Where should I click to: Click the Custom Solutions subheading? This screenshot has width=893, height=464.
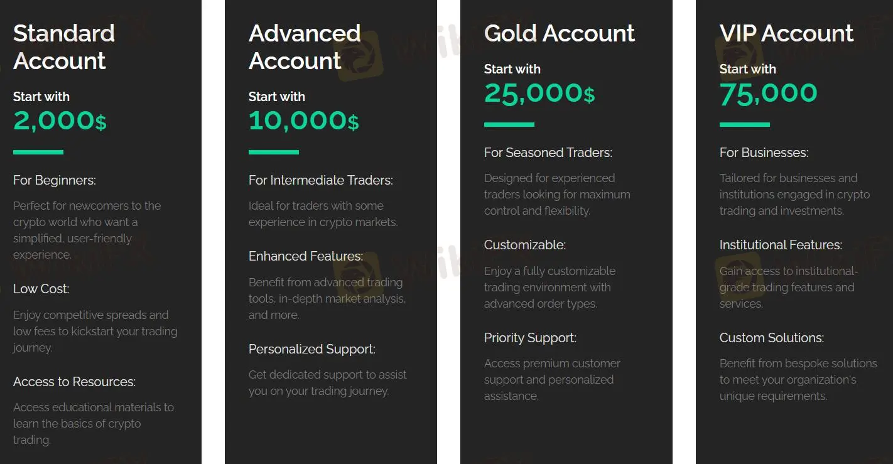[771, 338]
